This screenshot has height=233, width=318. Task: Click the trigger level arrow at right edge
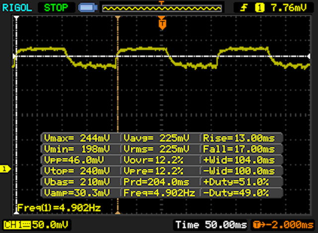[x=309, y=56]
